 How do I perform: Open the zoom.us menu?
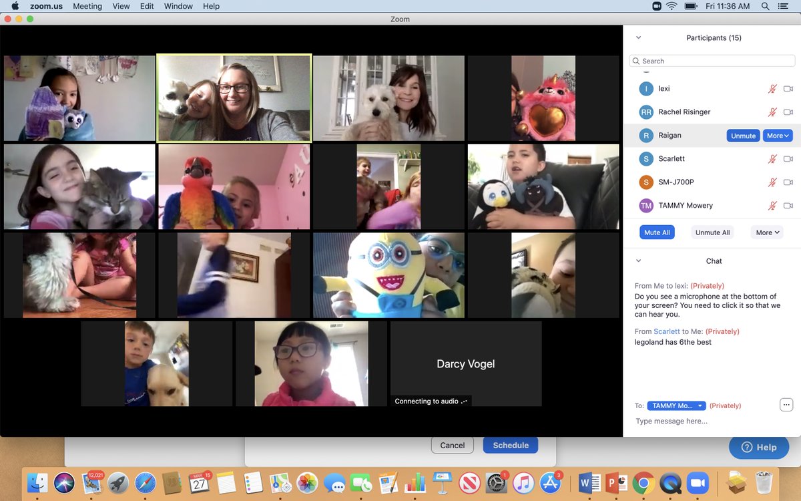(46, 6)
